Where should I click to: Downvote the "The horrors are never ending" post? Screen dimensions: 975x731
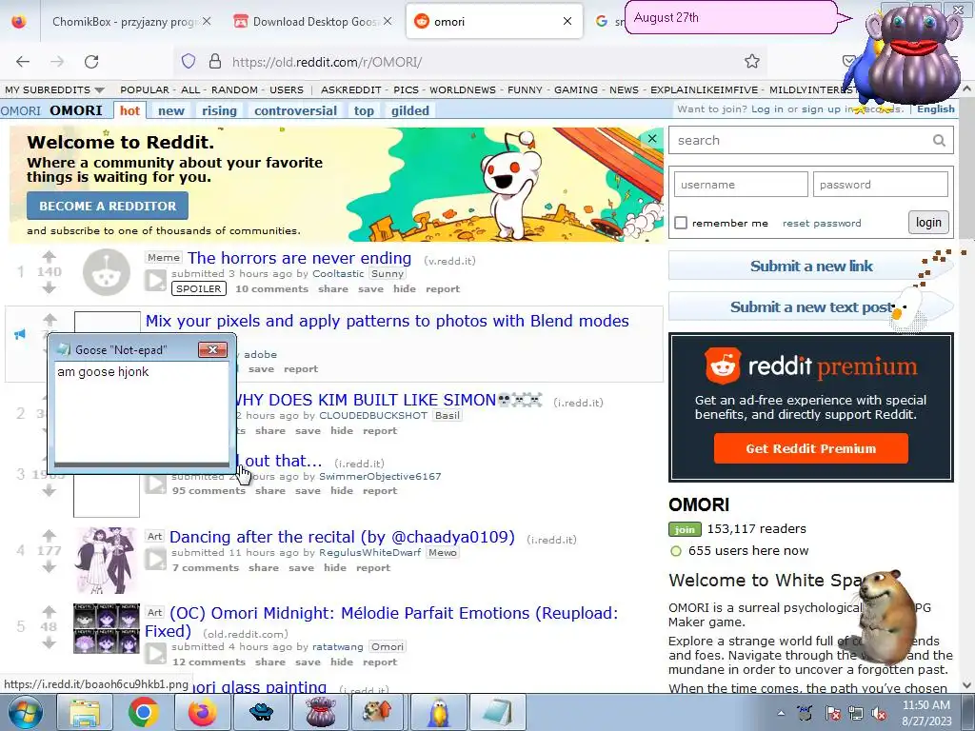(x=50, y=287)
